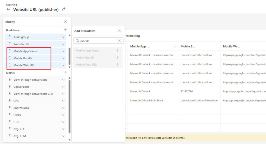Click the Metrics list scroll down arrow
The image size is (266, 149).
(x=69, y=140)
